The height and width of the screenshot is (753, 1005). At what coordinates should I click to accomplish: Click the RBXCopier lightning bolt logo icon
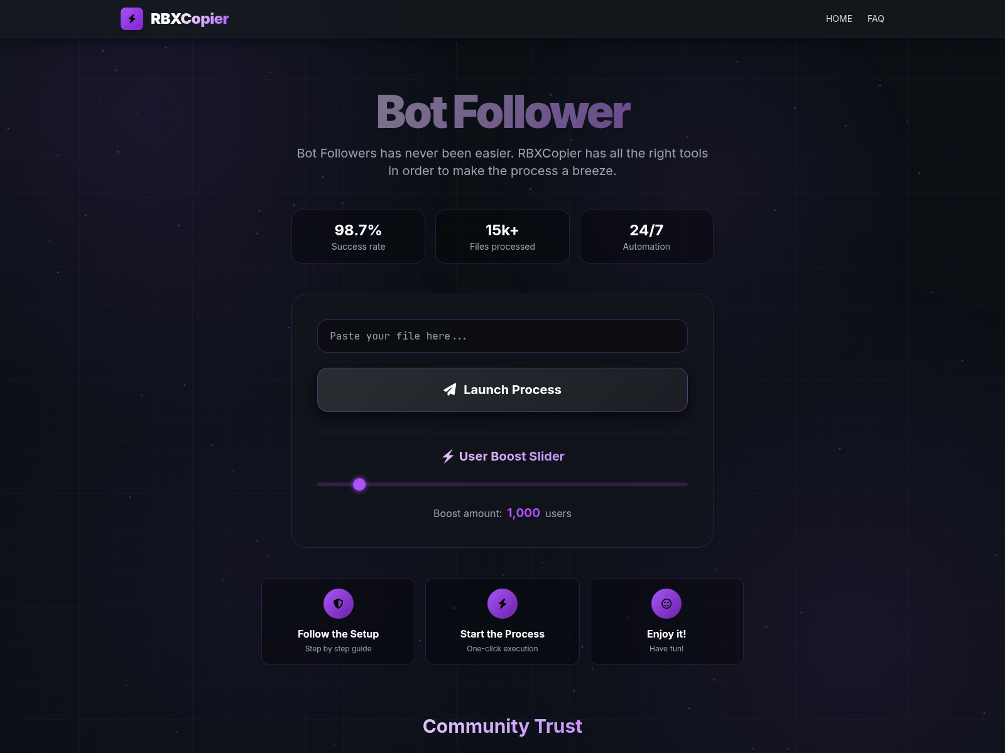coord(132,19)
